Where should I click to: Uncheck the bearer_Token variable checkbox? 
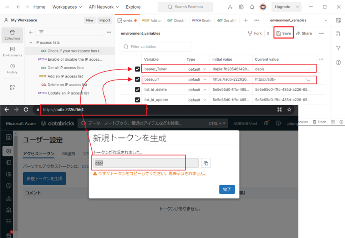(x=137, y=69)
